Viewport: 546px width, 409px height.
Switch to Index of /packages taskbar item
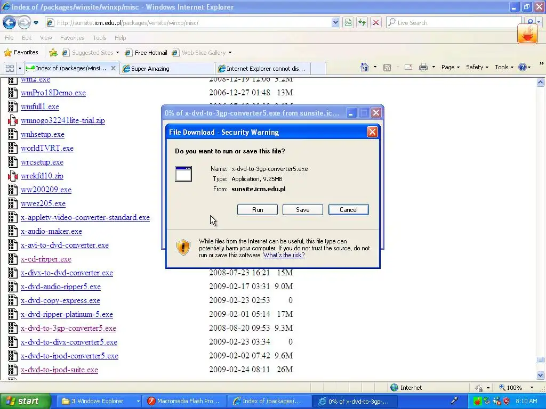click(x=270, y=401)
